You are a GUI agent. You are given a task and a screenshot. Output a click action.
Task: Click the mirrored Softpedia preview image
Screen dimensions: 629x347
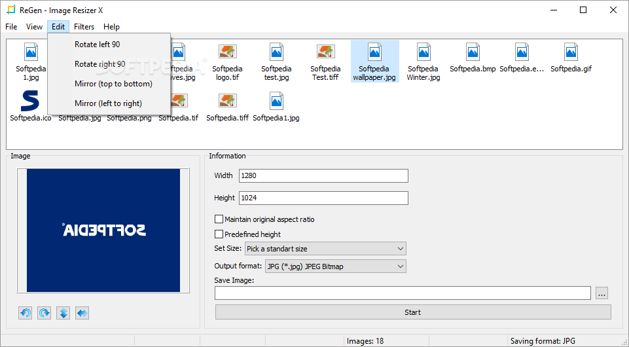[103, 230]
